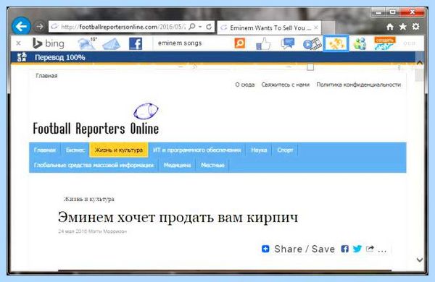Click scrollbar up arrow

(x=420, y=63)
